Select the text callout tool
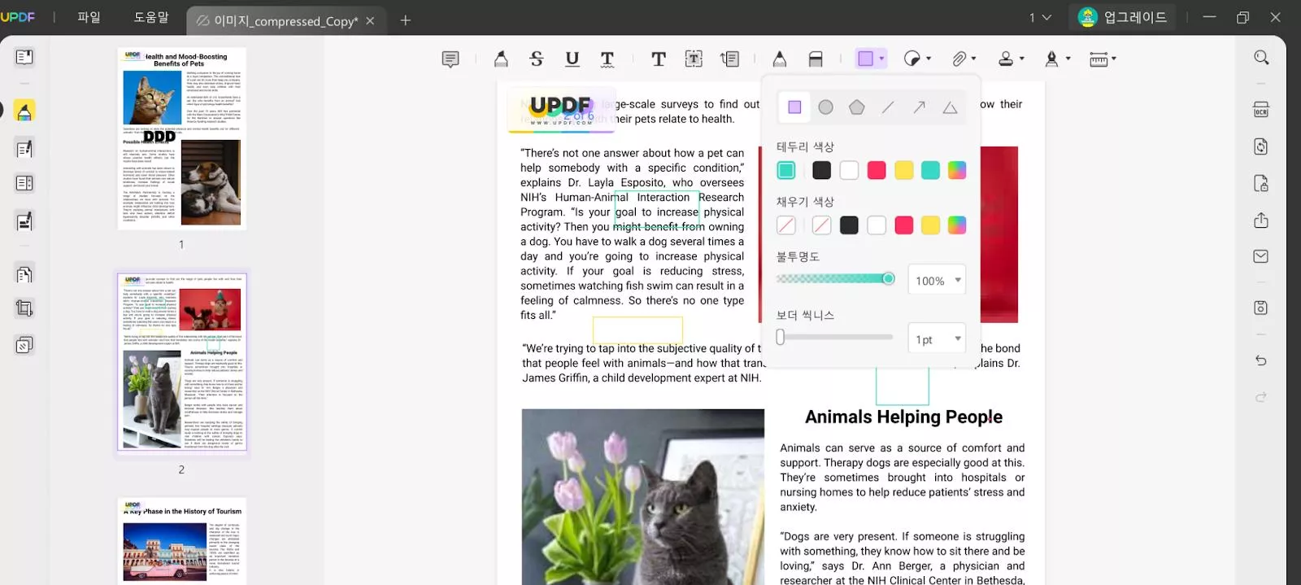 [729, 59]
